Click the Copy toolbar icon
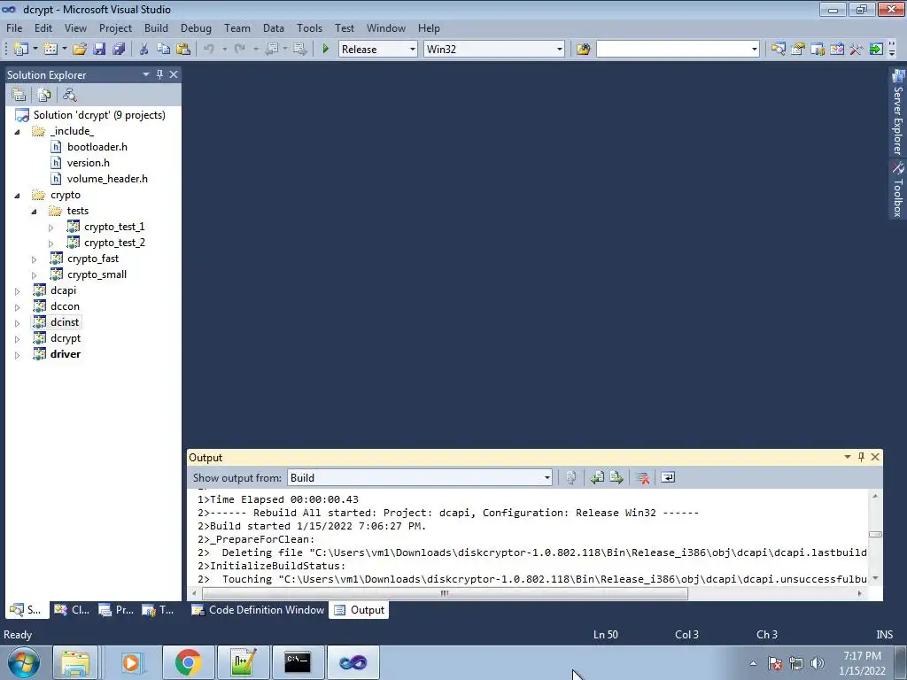 pos(164,50)
